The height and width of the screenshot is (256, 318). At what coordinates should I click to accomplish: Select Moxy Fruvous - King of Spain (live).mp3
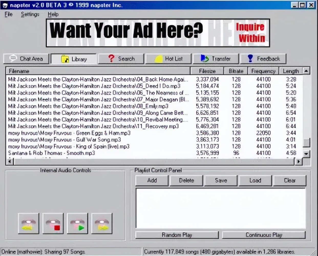154,146
